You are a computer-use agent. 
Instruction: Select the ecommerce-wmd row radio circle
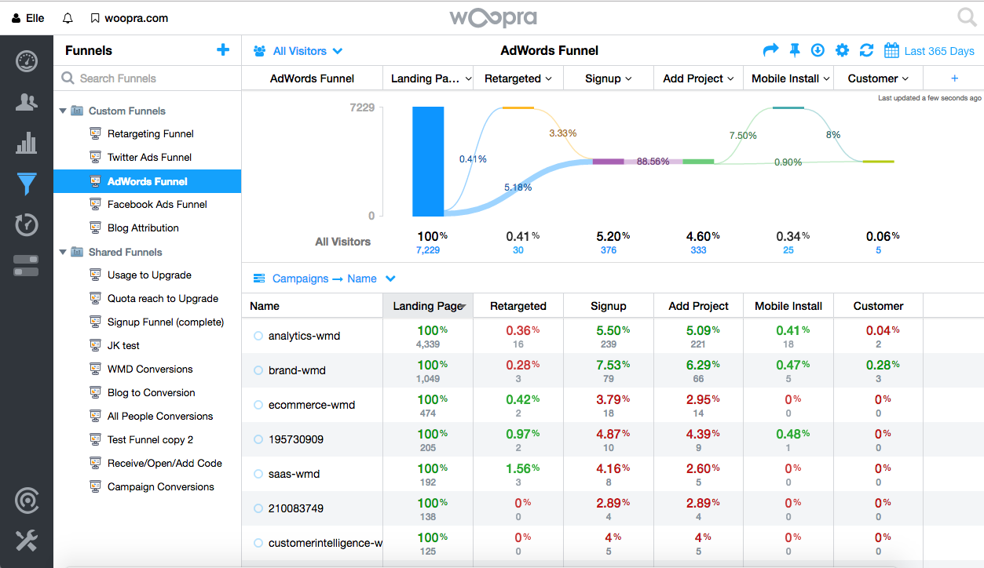coord(258,405)
